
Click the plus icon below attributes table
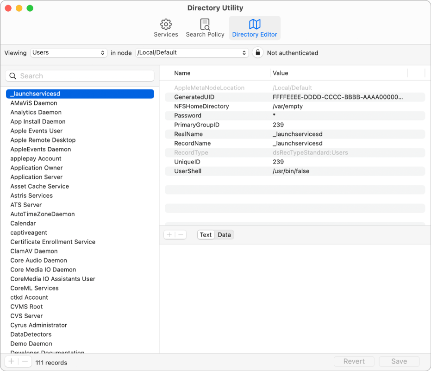pyautogui.click(x=169, y=235)
